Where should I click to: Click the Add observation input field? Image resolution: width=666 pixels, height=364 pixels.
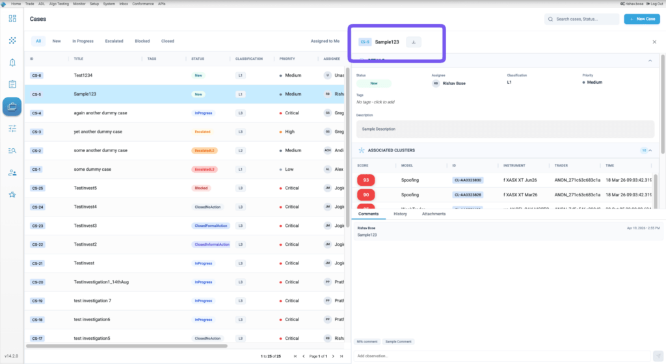point(503,356)
